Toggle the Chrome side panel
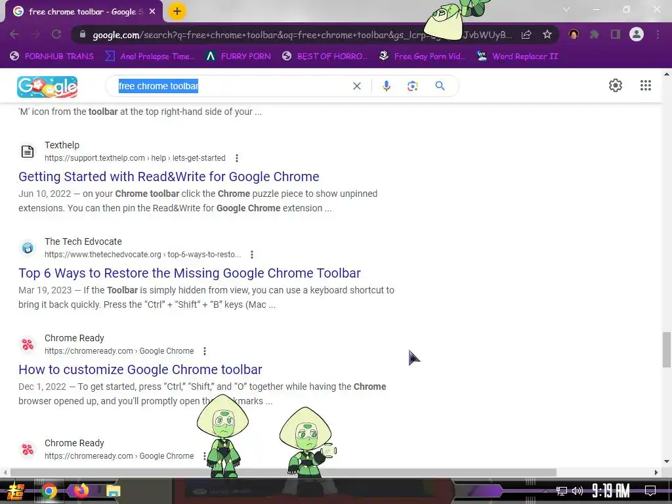 [616, 34]
